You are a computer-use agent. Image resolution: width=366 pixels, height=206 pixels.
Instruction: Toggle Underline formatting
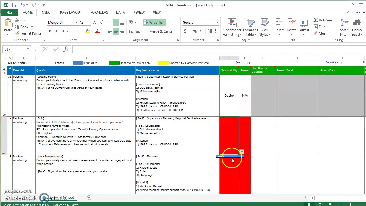pos(63,31)
